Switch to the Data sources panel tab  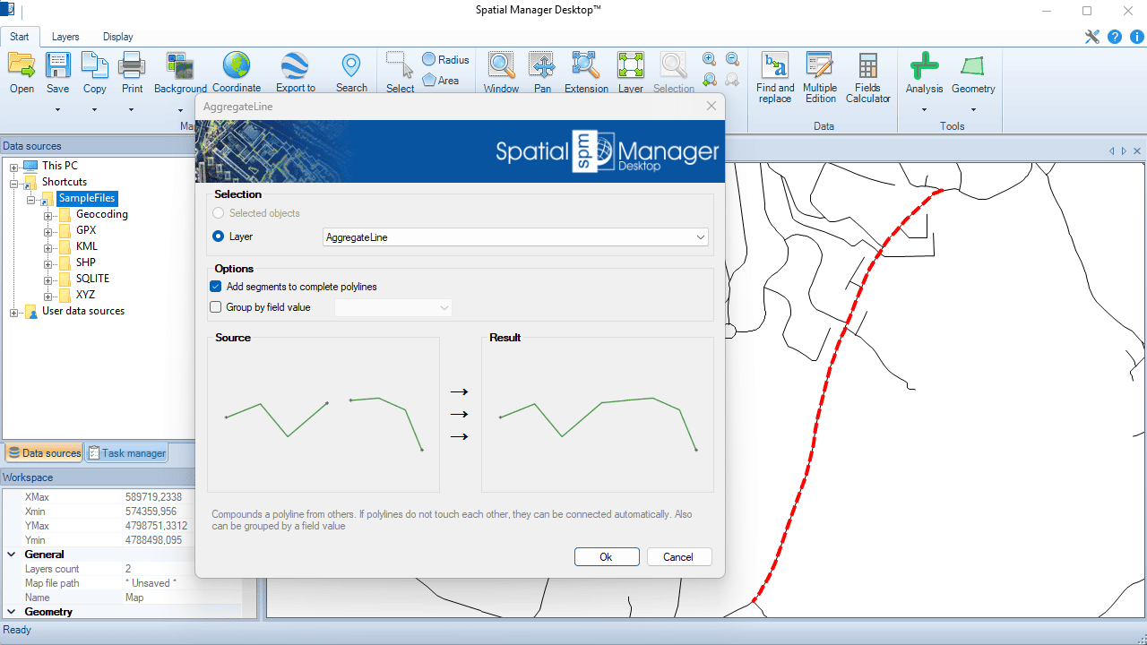click(44, 453)
